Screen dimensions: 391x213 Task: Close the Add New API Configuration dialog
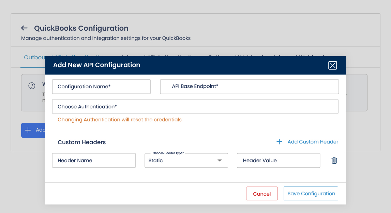[332, 65]
